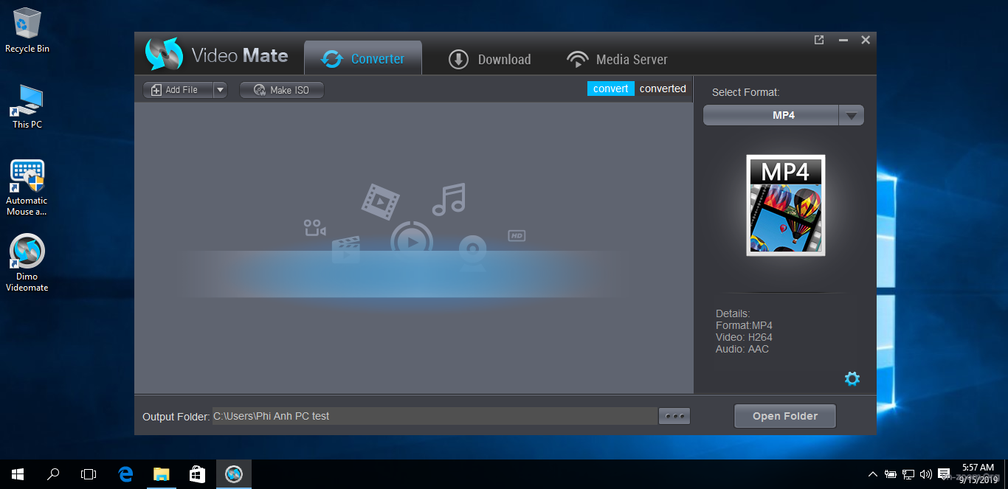
Task: Select the Automatic Mouse desktop shortcut
Action: tap(27, 187)
